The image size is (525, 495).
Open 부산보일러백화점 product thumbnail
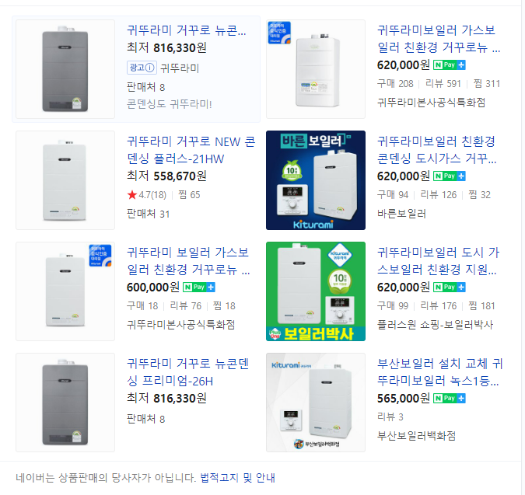click(316, 403)
